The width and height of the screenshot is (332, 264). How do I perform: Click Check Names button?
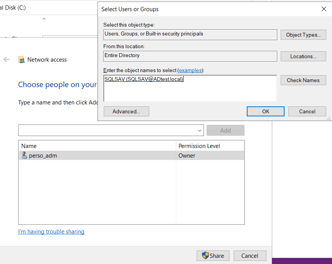pos(303,80)
